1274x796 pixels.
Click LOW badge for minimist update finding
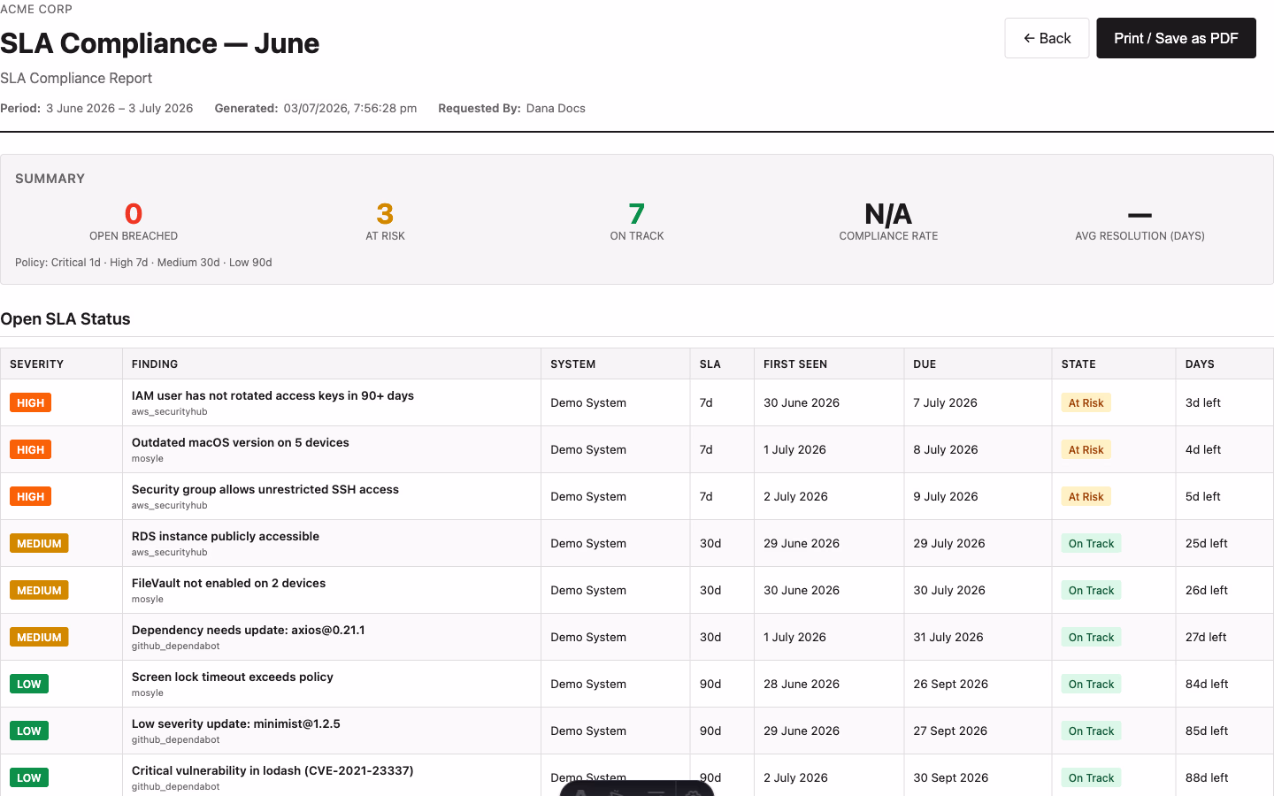29,731
